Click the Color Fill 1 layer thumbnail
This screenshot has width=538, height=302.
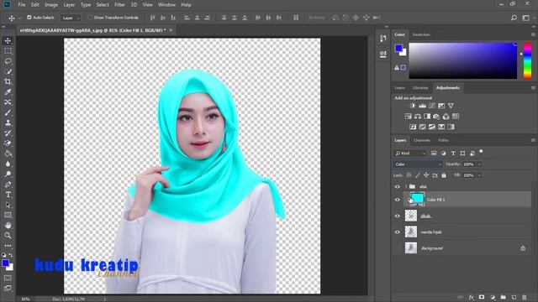[x=417, y=198]
